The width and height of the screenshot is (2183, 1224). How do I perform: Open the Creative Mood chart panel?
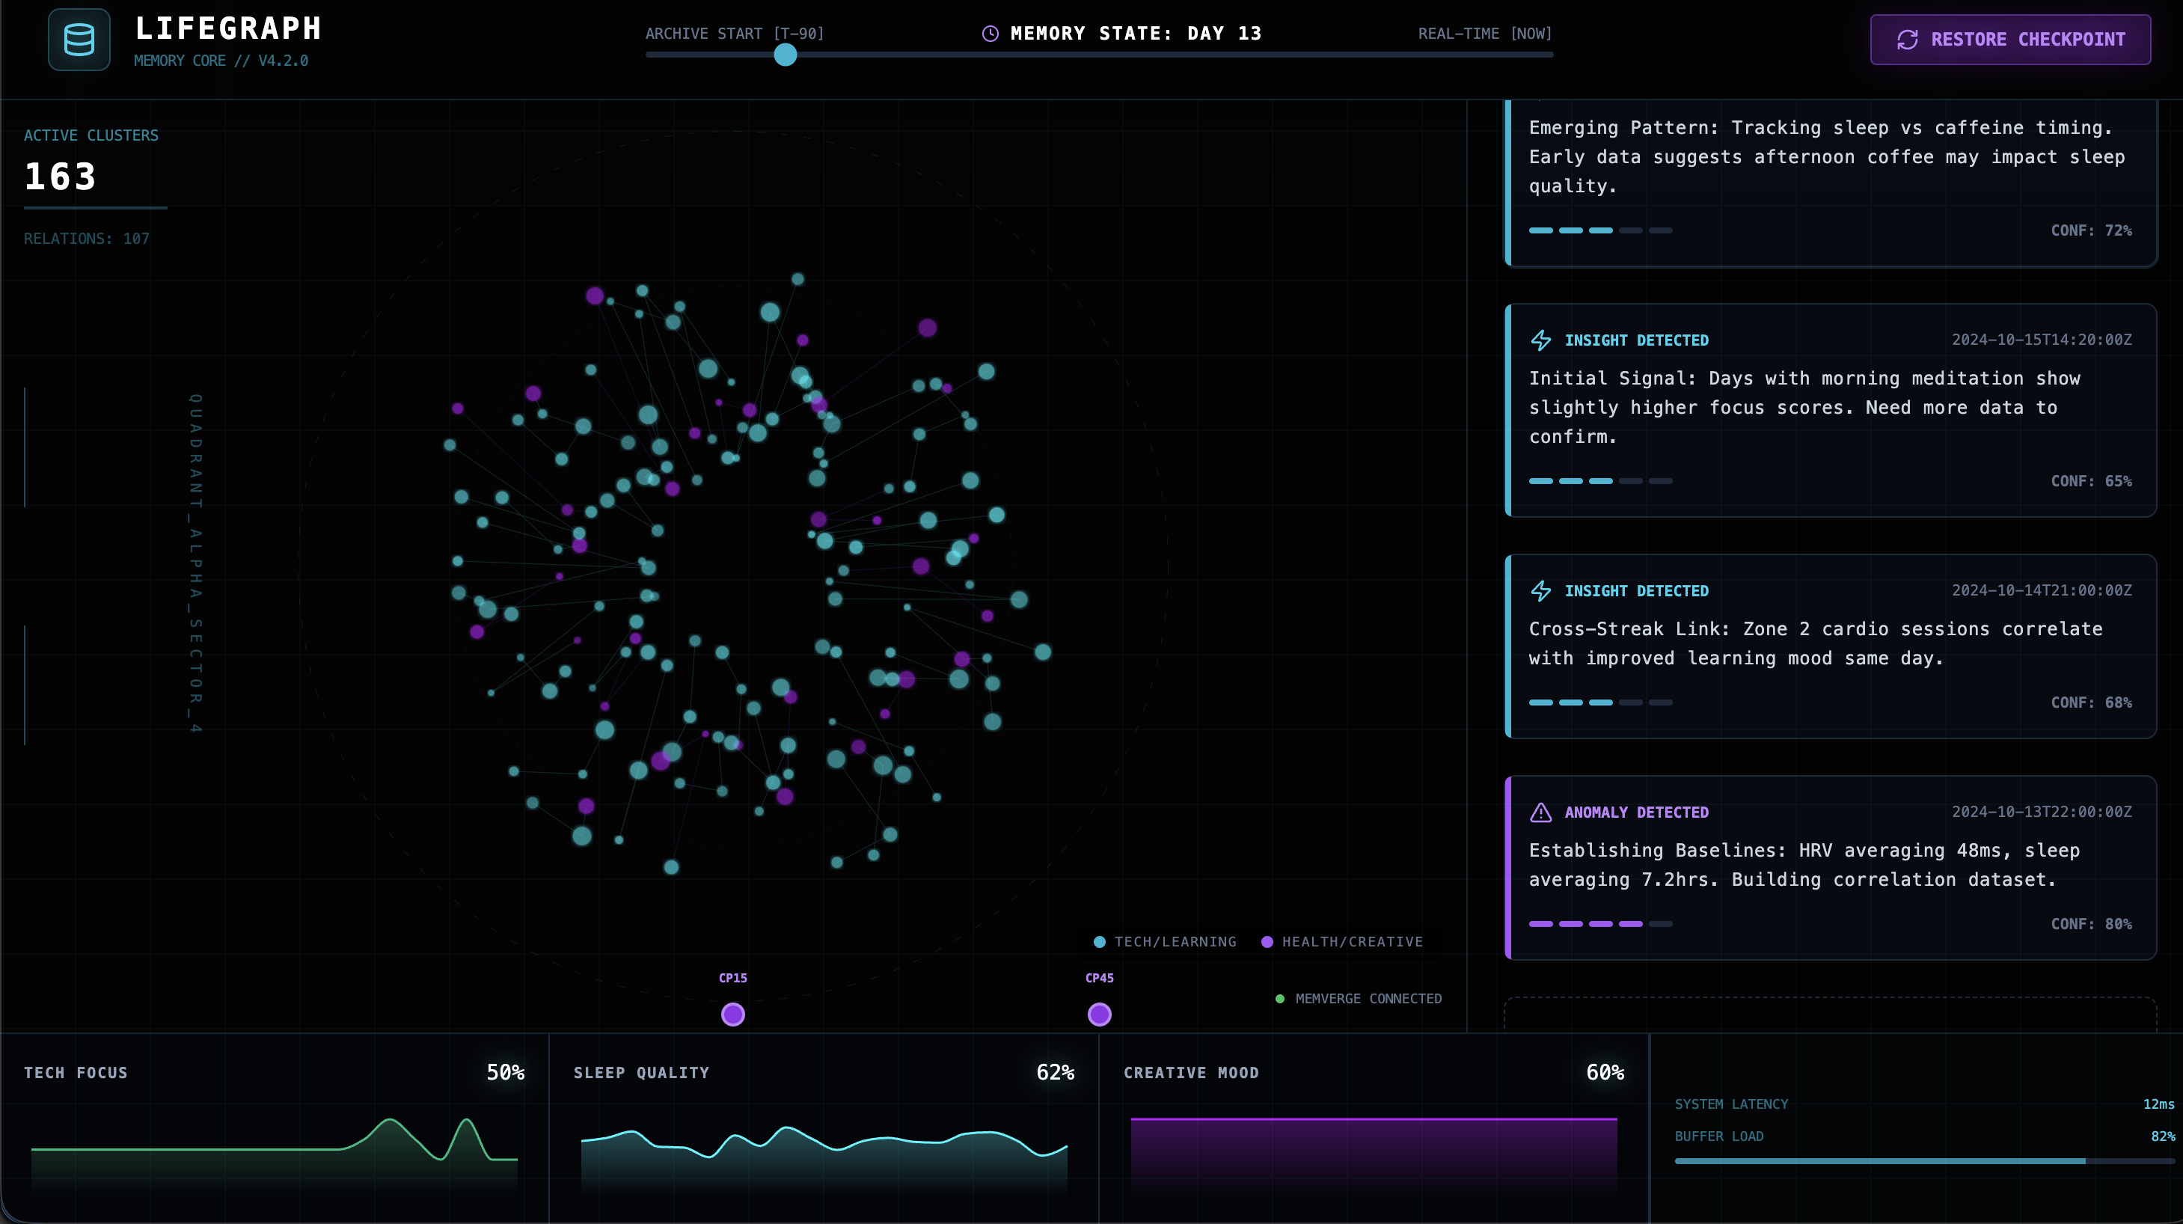[1373, 1127]
